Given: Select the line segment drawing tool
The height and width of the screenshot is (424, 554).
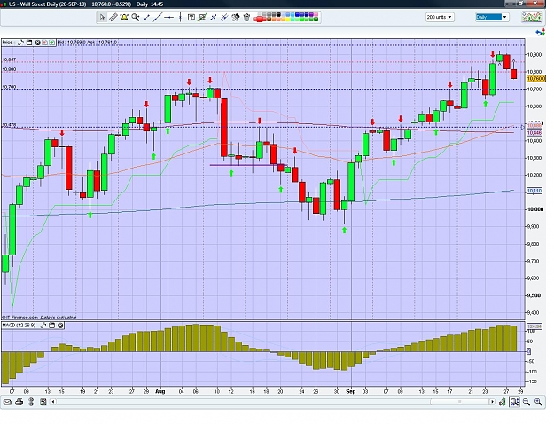Looking at the screenshot, I should [146, 17].
